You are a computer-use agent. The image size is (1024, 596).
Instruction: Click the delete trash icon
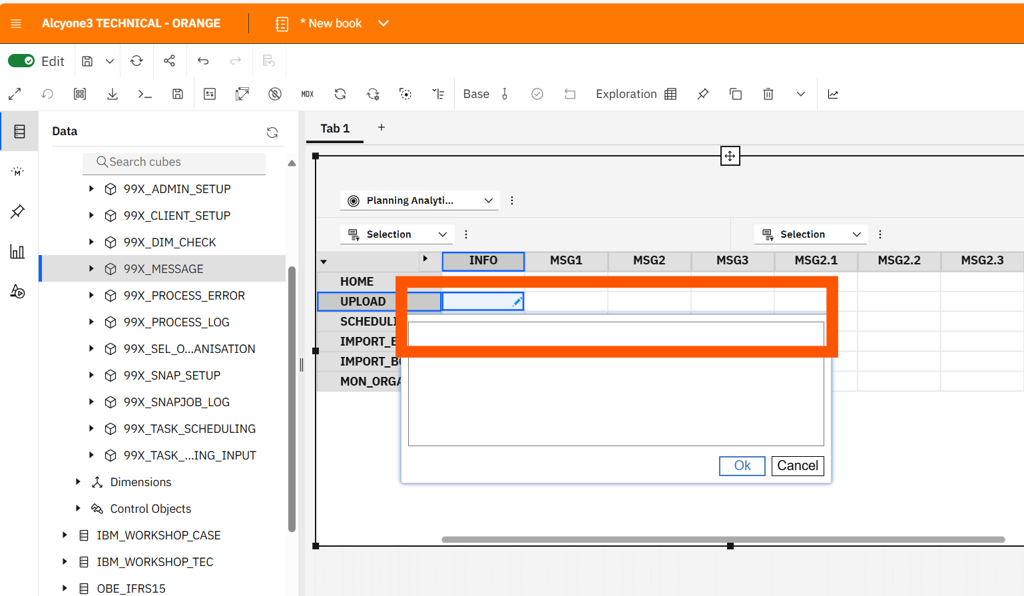[x=768, y=94]
